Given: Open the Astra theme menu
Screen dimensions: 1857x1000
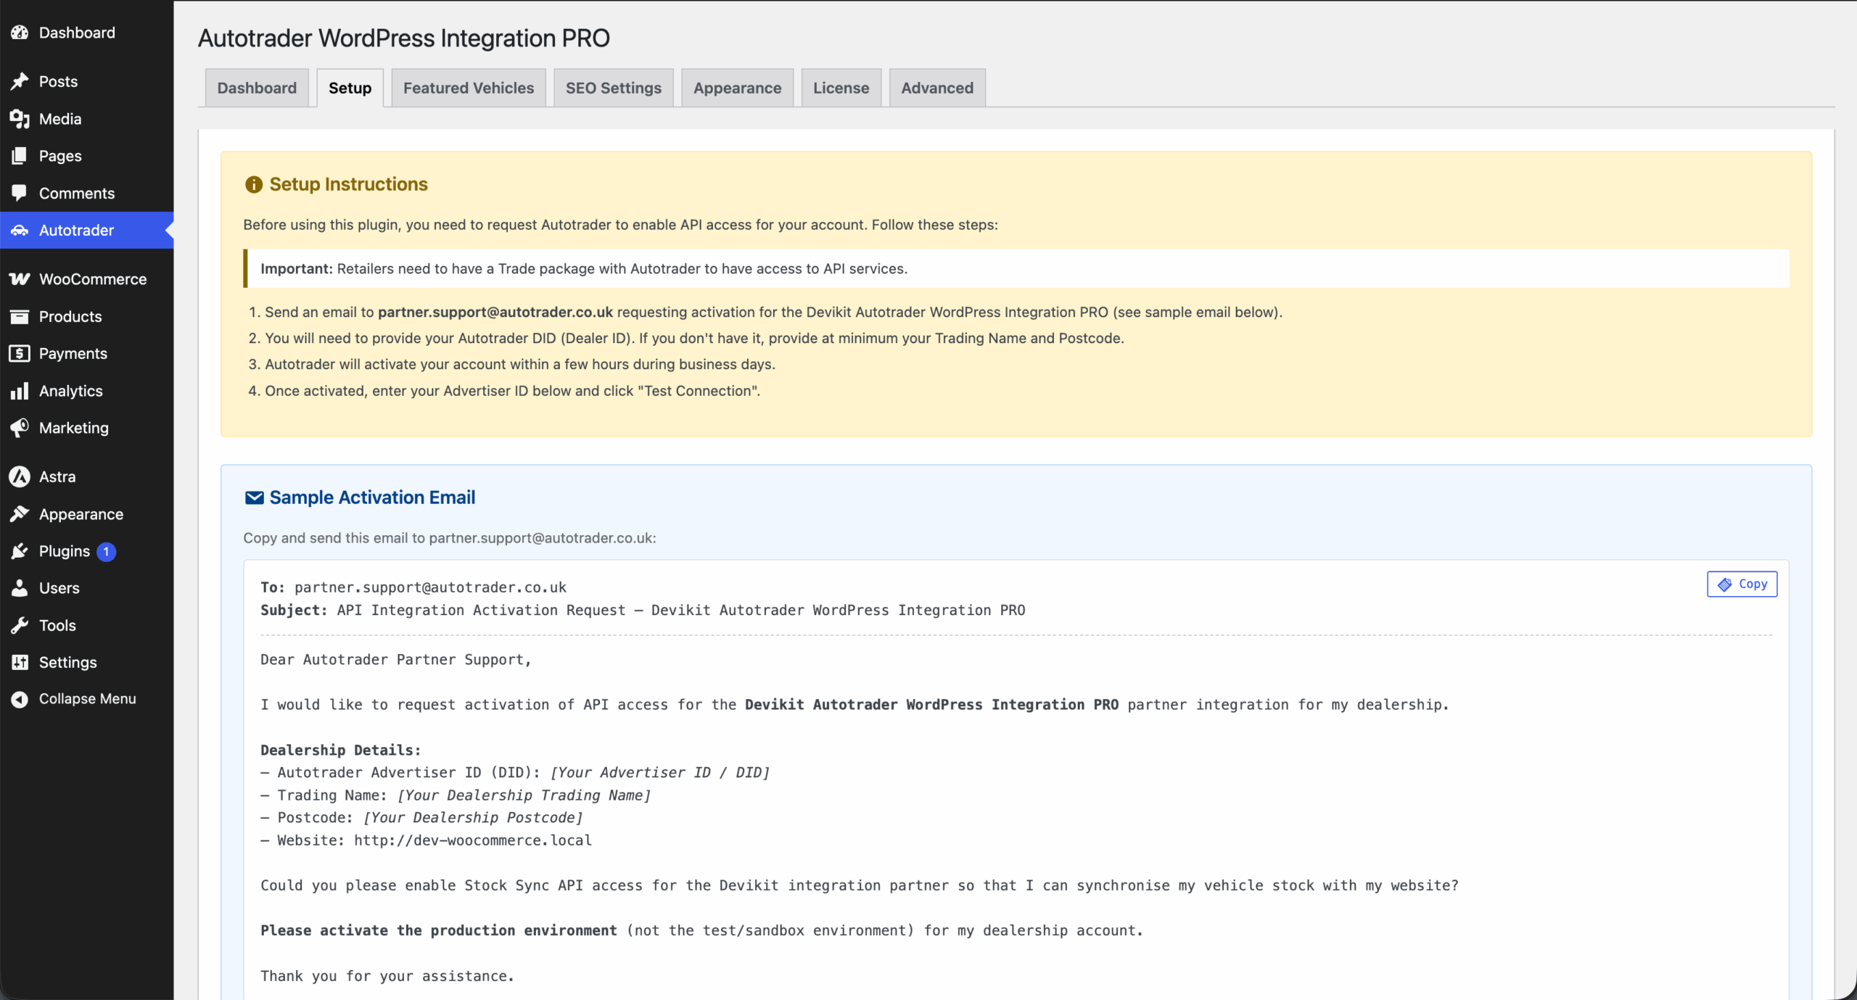Looking at the screenshot, I should (x=87, y=476).
